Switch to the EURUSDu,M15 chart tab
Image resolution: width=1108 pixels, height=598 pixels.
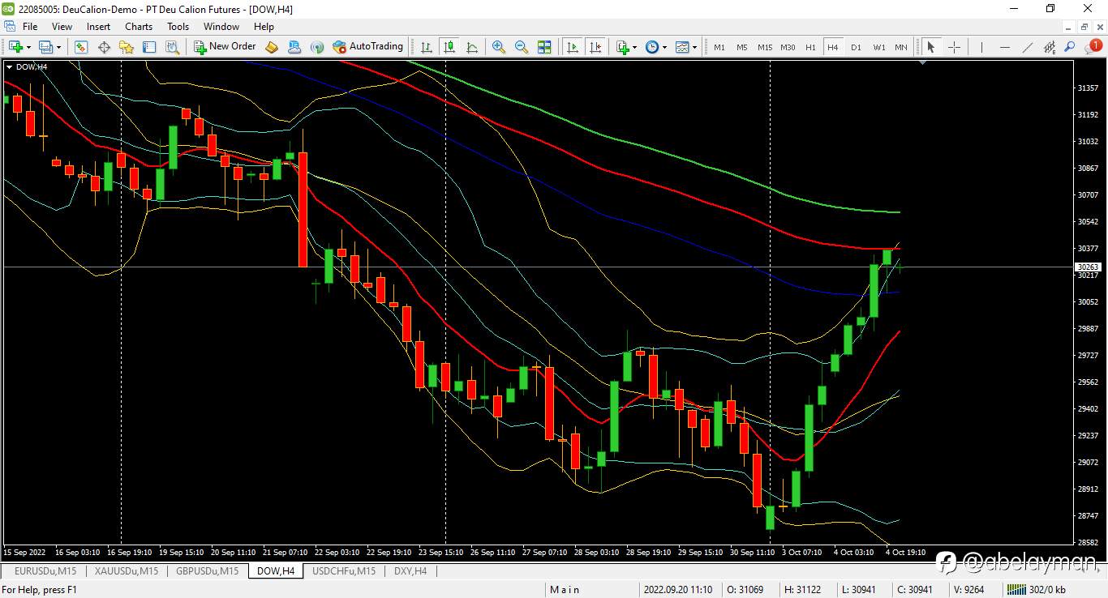[x=45, y=571]
